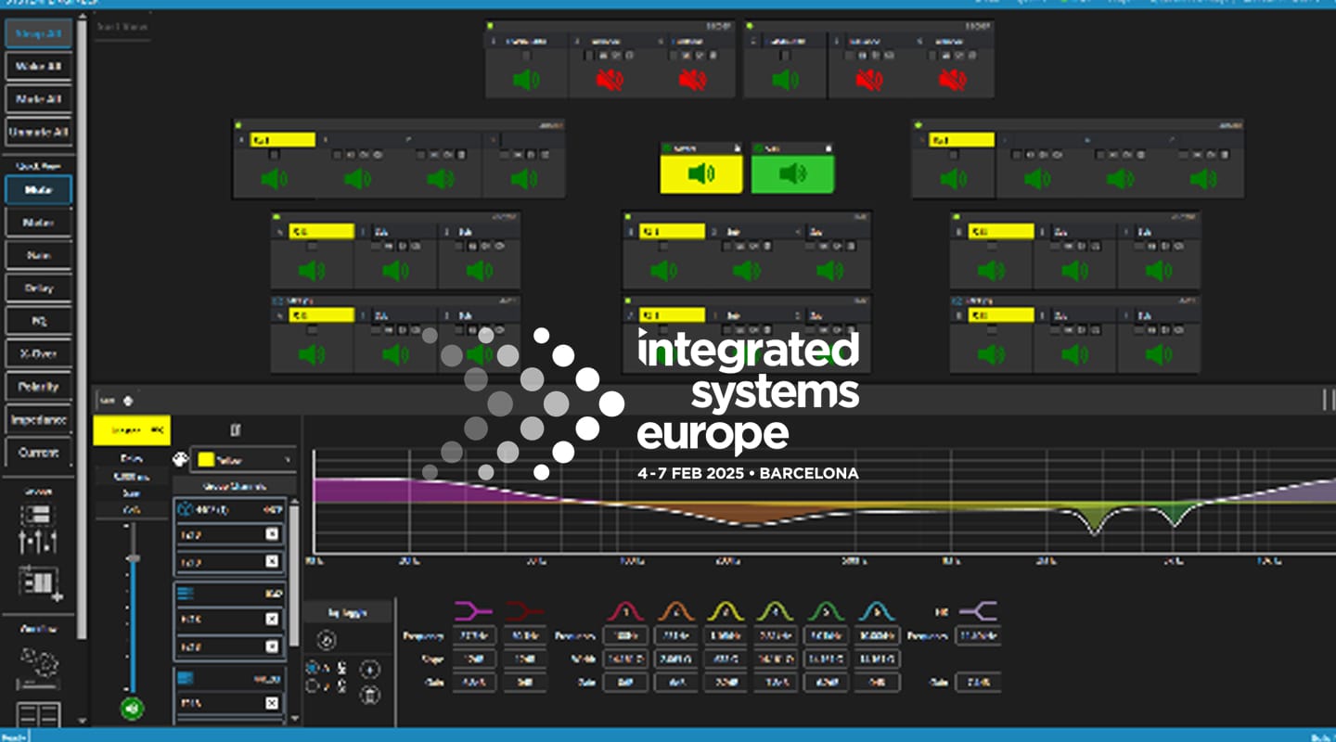Select the Impedance view mode
The height and width of the screenshot is (742, 1336).
coord(38,419)
